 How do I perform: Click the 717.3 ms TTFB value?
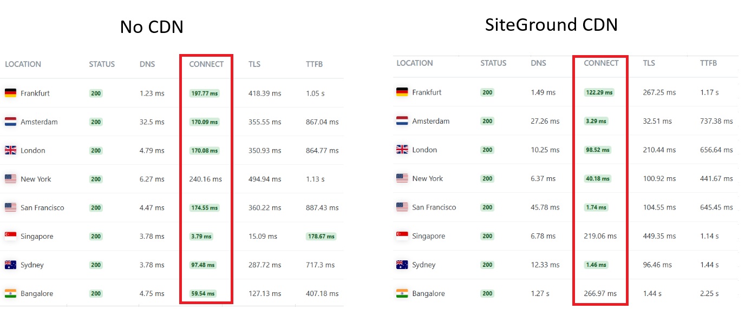[x=320, y=265]
